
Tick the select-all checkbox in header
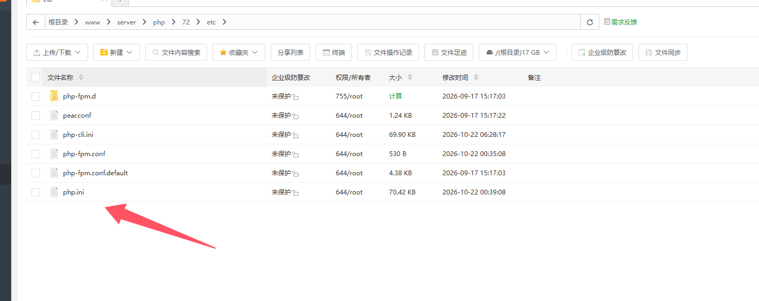point(36,77)
